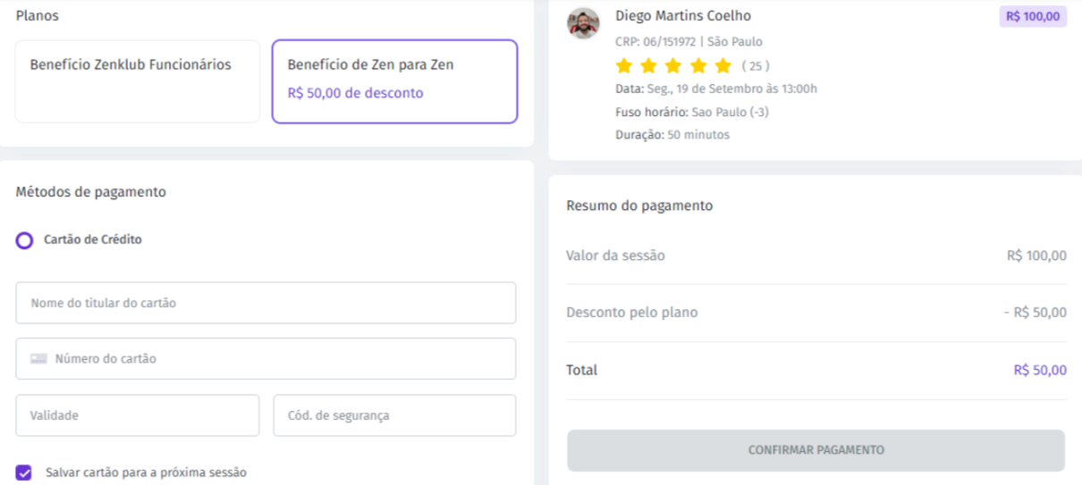
Task: Click the purple R$ 100,00 price badge
Action: pos(1033,16)
